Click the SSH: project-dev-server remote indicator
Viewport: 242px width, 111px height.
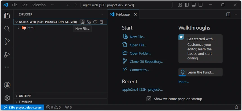(23, 107)
